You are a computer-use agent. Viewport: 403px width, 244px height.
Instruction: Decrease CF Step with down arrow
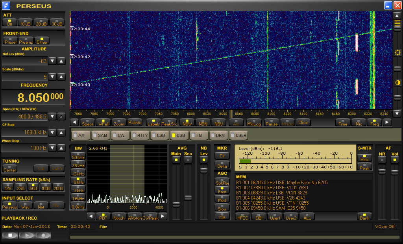click(x=52, y=132)
